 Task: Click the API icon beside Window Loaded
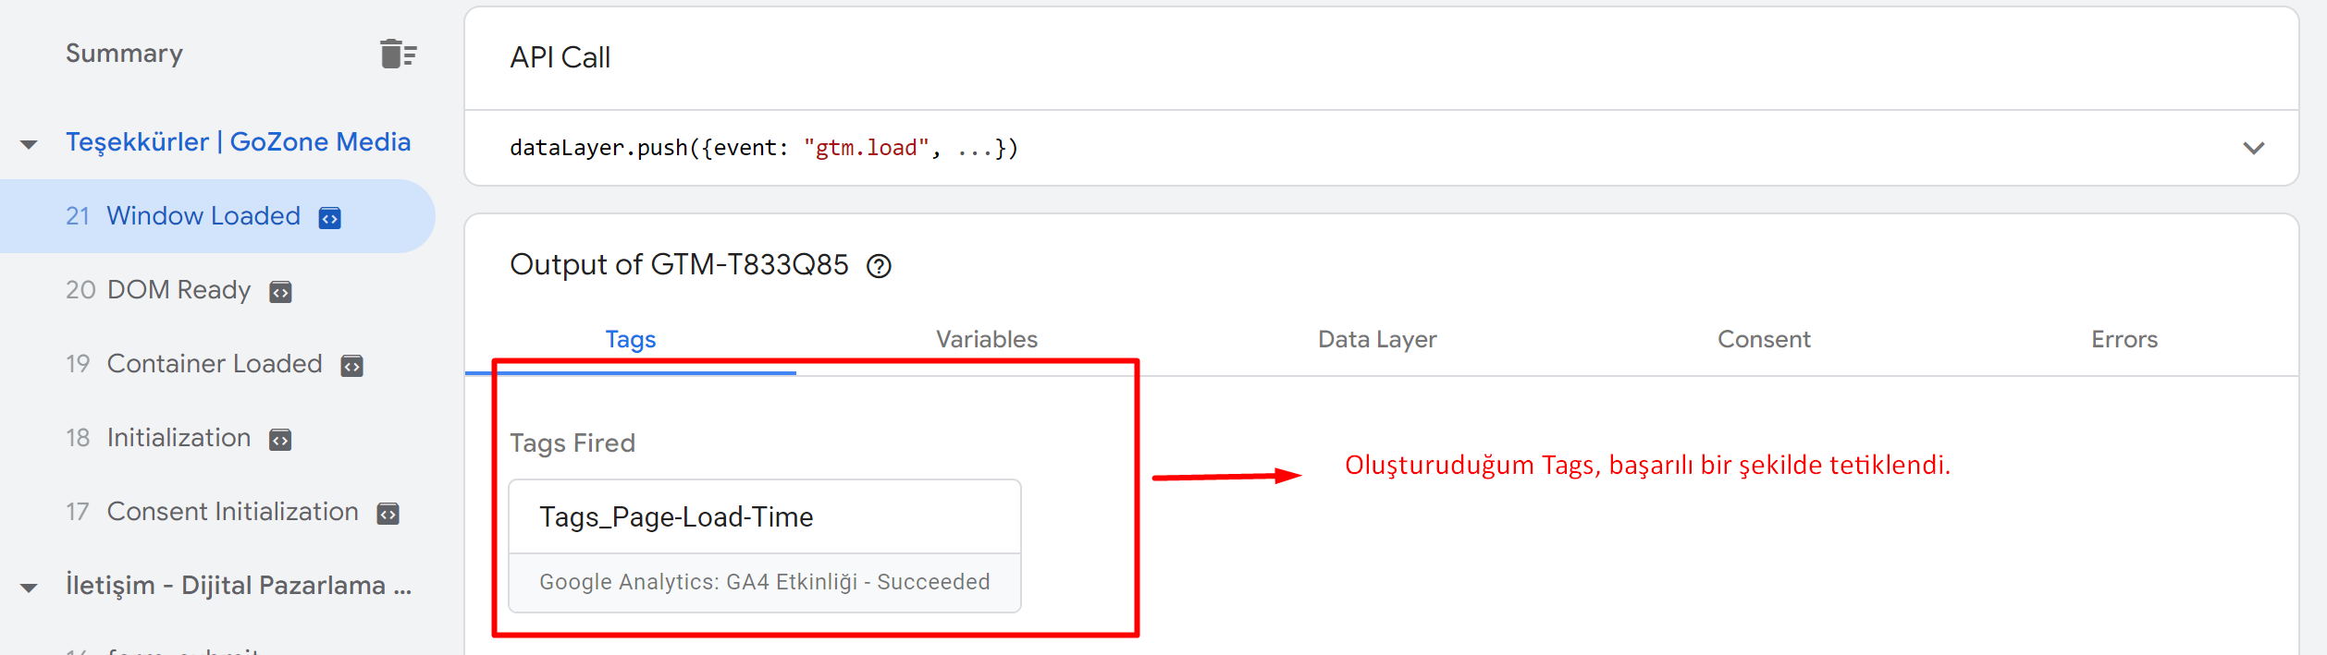pos(330,218)
